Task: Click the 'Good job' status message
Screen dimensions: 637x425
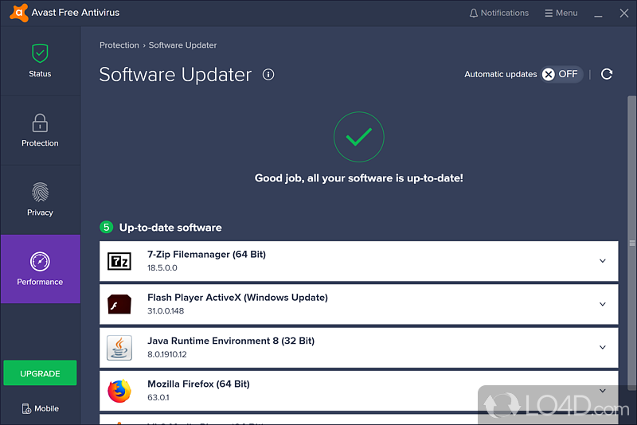Action: [x=359, y=178]
